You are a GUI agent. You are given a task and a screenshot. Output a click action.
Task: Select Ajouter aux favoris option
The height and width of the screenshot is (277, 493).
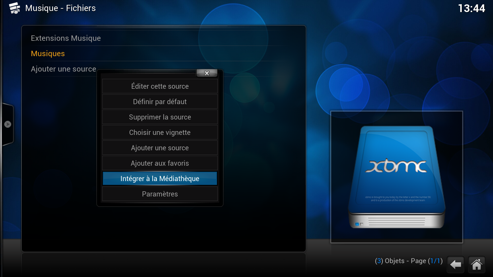coord(160,163)
